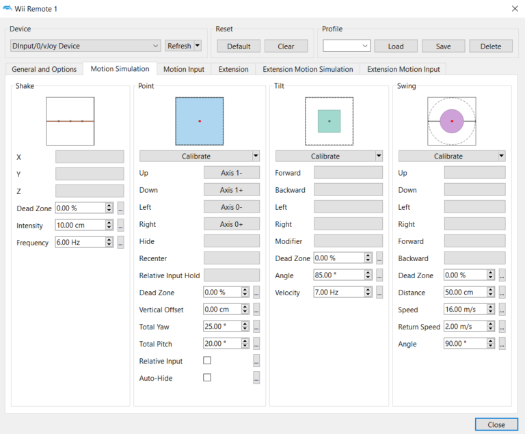Reset mappings with the Default button
Screen dimensions: 525x434
tap(239, 46)
